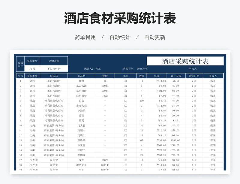This screenshot has height=184, width=240.
Task: Click the 甜品叉子 product cell
Action: coord(81,165)
